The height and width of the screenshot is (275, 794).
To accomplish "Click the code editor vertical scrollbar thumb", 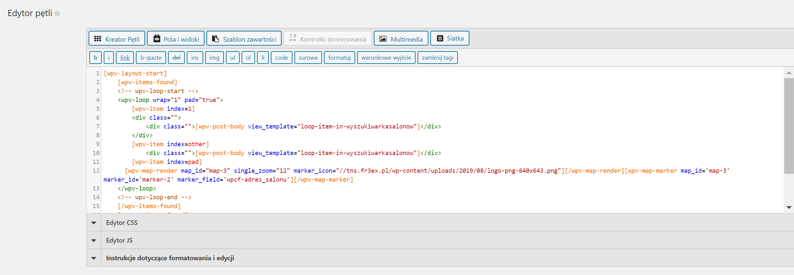I will (789, 126).
